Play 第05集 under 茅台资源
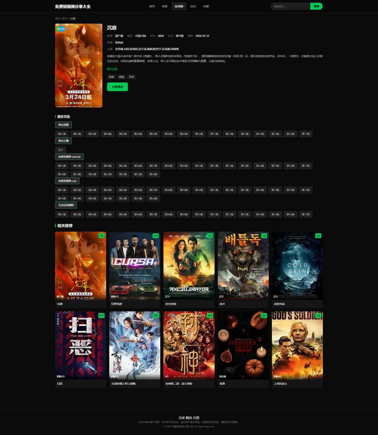This screenshot has height=435, width=378. [x=123, y=134]
